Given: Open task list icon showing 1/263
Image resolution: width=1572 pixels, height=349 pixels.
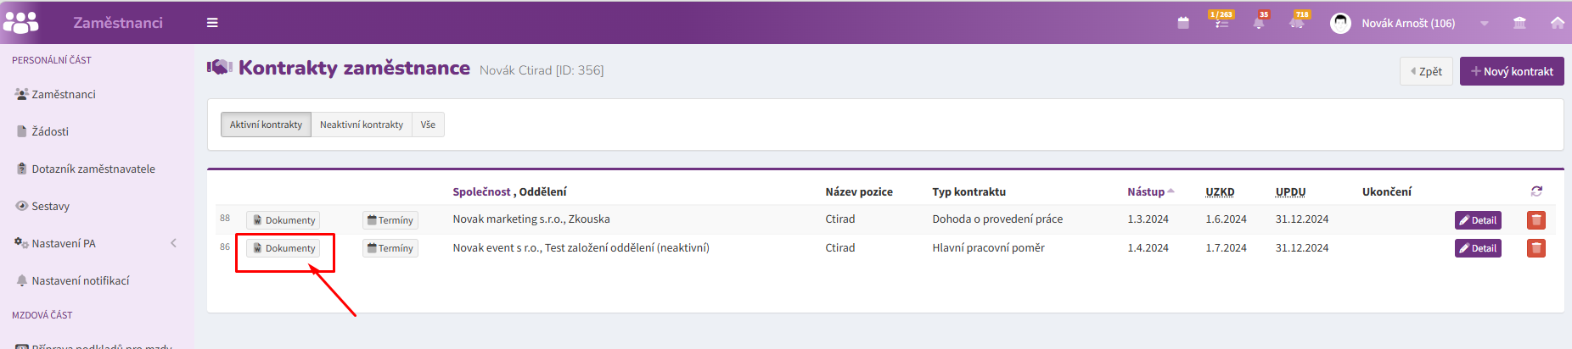Looking at the screenshot, I should coord(1221,22).
